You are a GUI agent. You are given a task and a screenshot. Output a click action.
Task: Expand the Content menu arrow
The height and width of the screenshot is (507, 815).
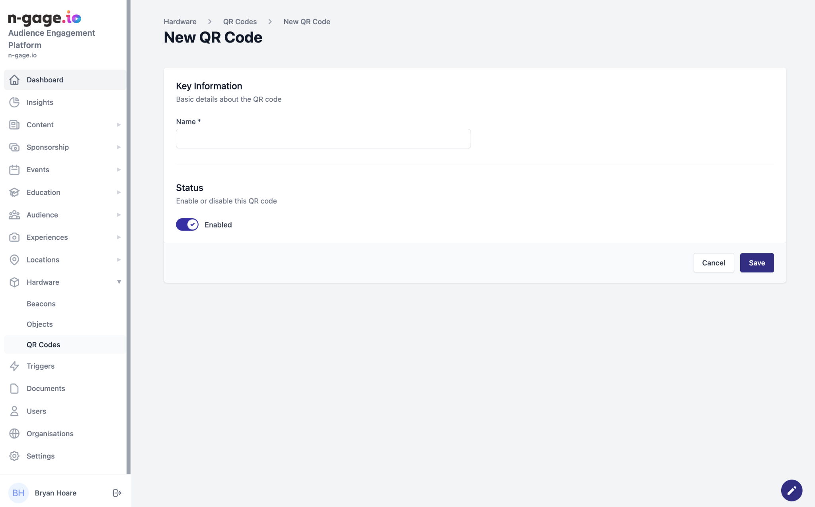coord(119,125)
